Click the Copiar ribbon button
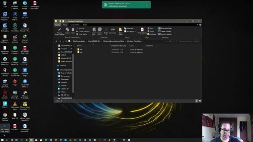Image resolution: width=253 pixels, height=142 pixels. click(x=68, y=31)
